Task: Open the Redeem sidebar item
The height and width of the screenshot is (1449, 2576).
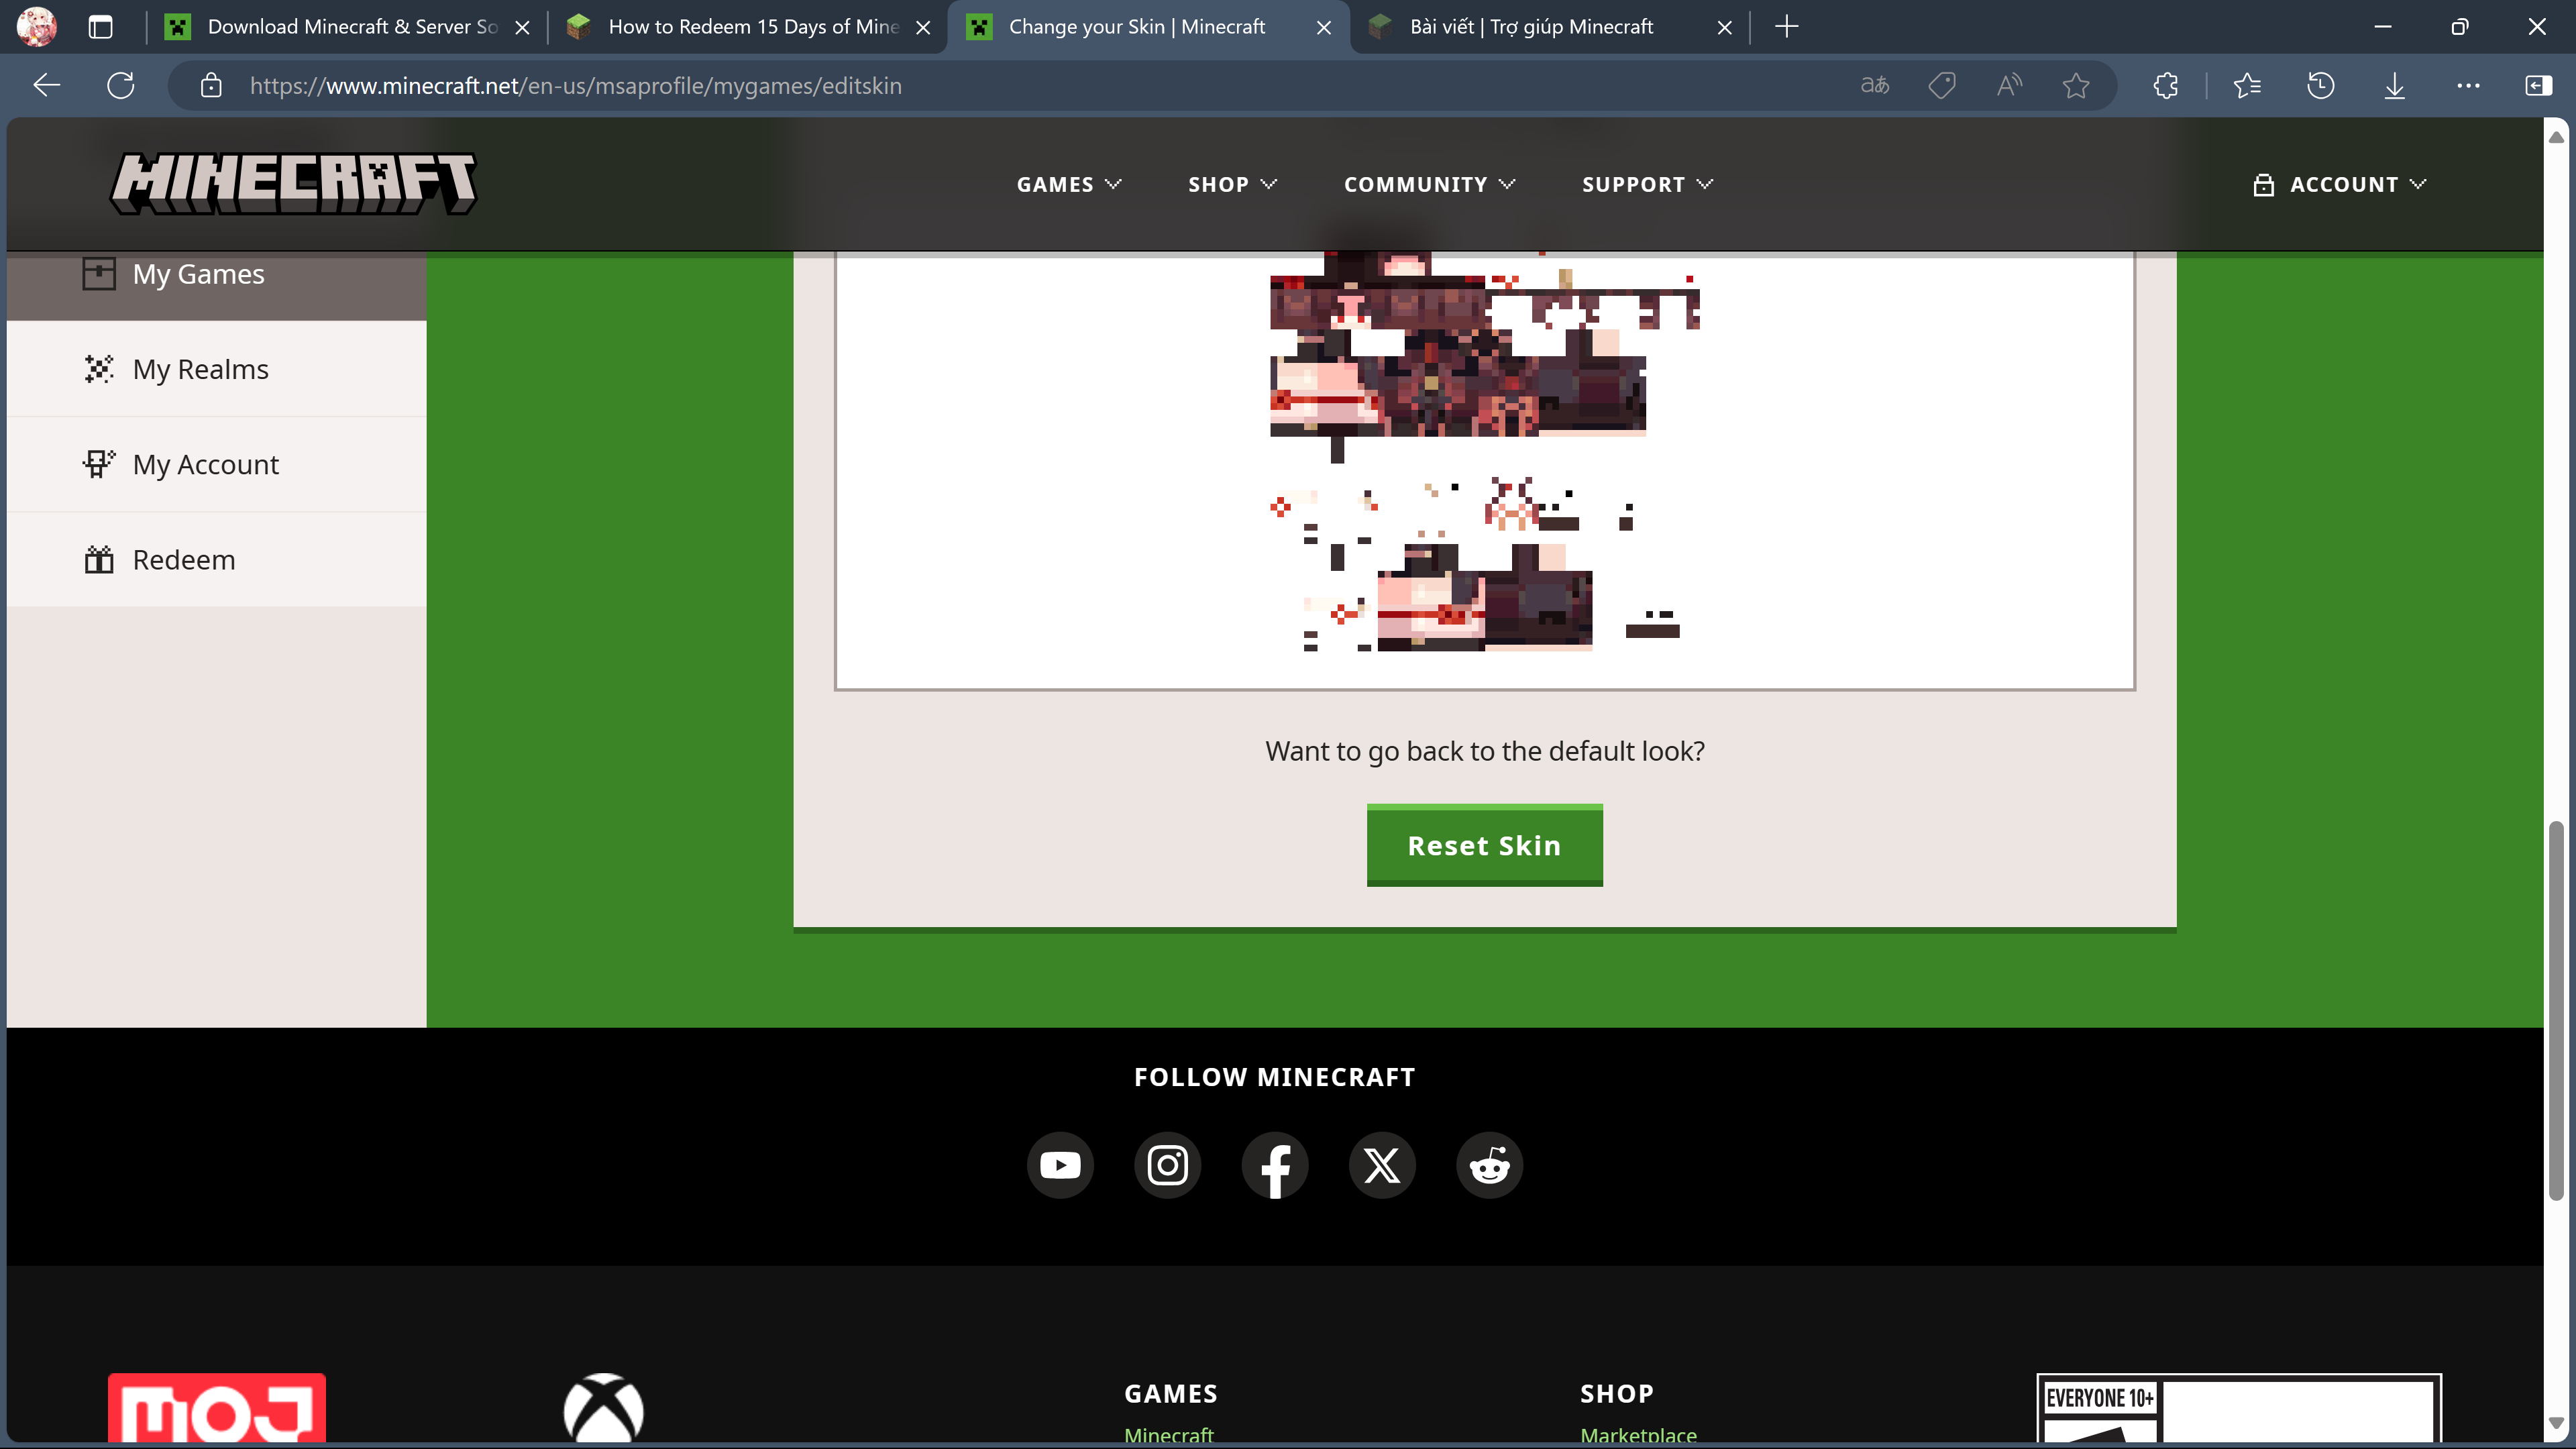Action: (x=184, y=560)
